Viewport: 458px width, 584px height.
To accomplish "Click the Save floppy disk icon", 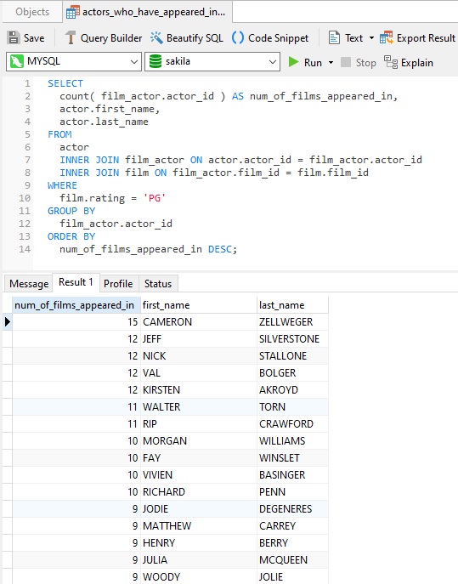I will click(14, 37).
